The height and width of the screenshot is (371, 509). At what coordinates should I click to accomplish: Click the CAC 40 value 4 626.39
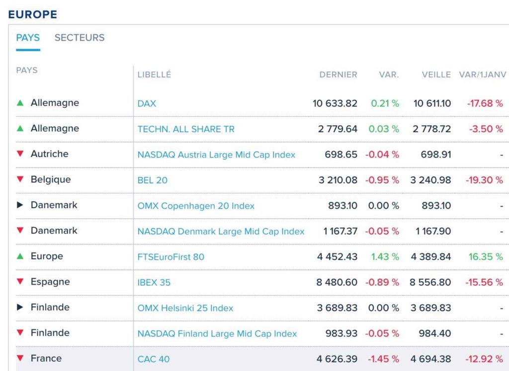pos(337,359)
